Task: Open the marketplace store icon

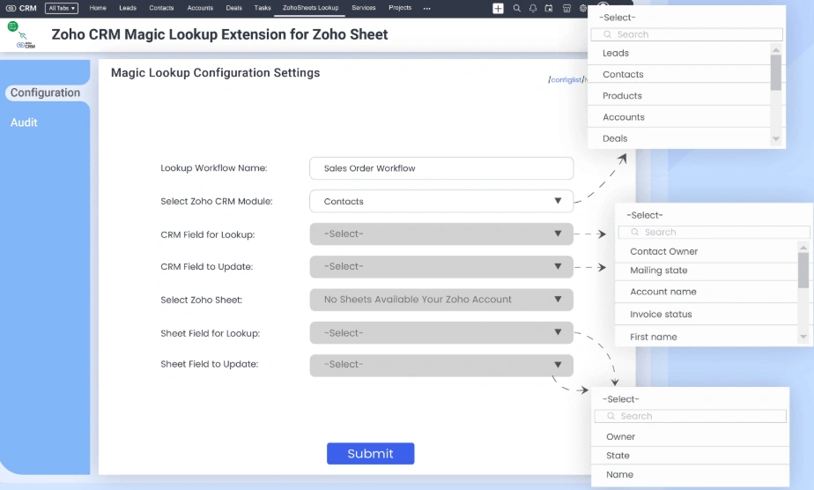Action: pyautogui.click(x=567, y=8)
